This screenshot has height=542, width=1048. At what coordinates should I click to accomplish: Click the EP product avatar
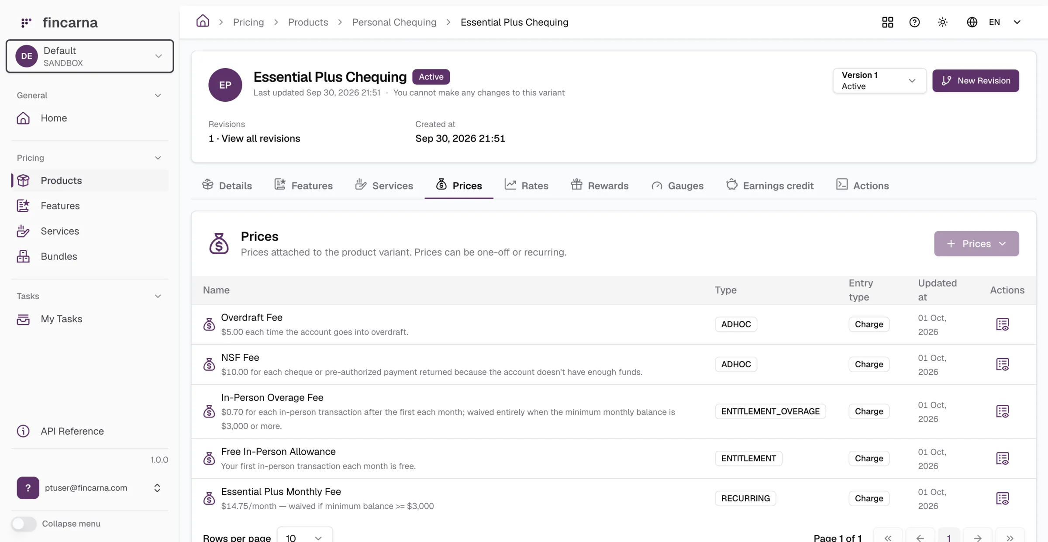click(225, 85)
